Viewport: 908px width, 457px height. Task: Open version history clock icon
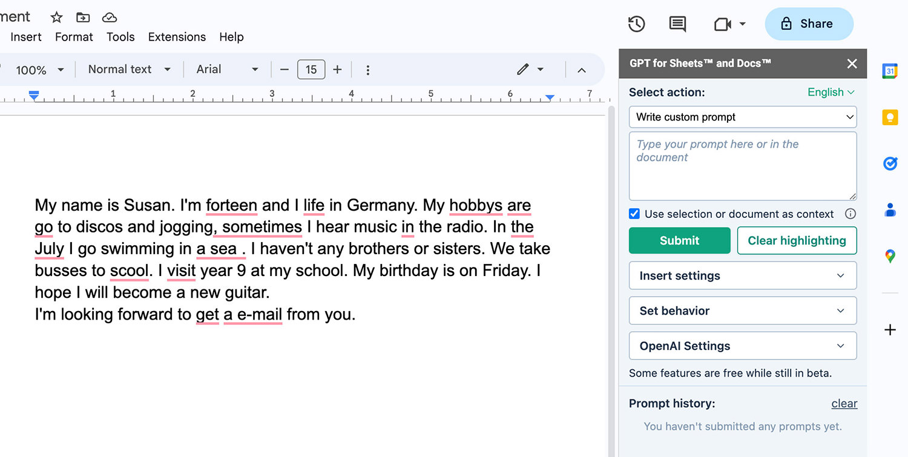tap(636, 24)
